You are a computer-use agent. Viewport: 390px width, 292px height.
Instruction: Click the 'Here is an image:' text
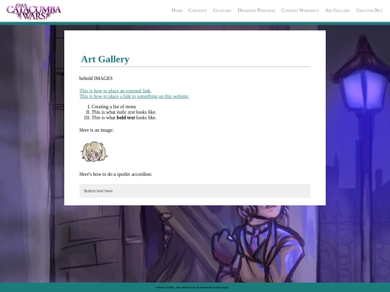[97, 130]
